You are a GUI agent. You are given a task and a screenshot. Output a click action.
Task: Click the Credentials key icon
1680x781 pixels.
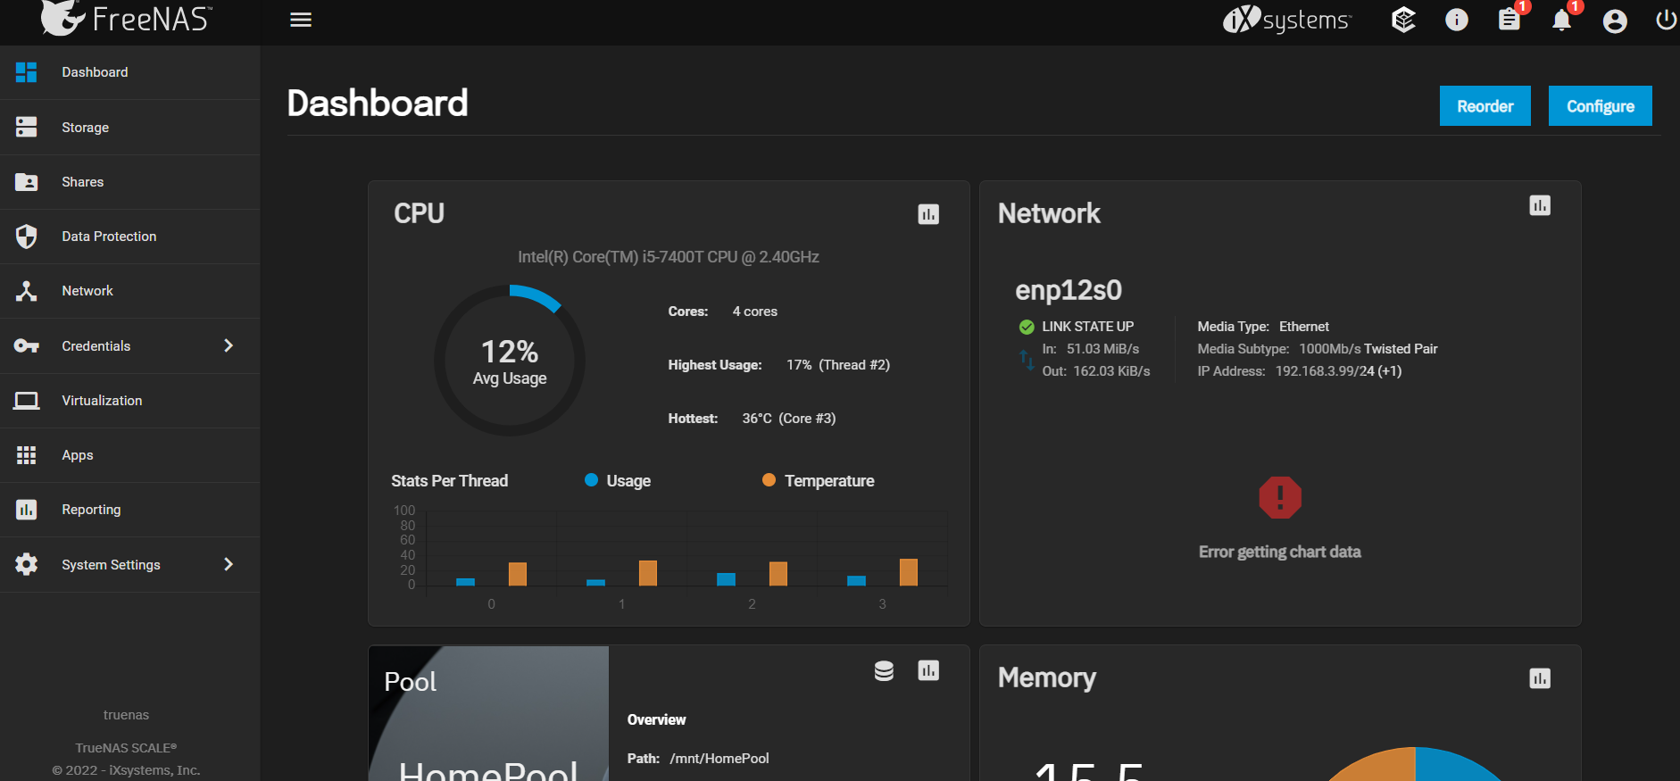pos(27,345)
